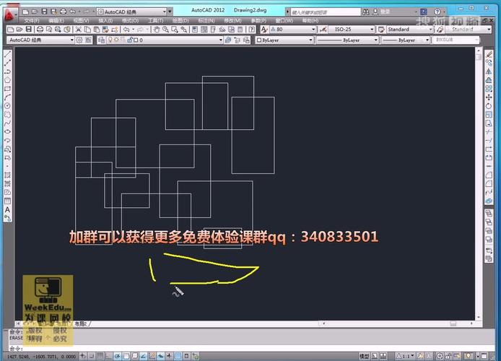Screen dimensions: 501x361
Task: Select the Rotate modify tool
Action: 489,106
